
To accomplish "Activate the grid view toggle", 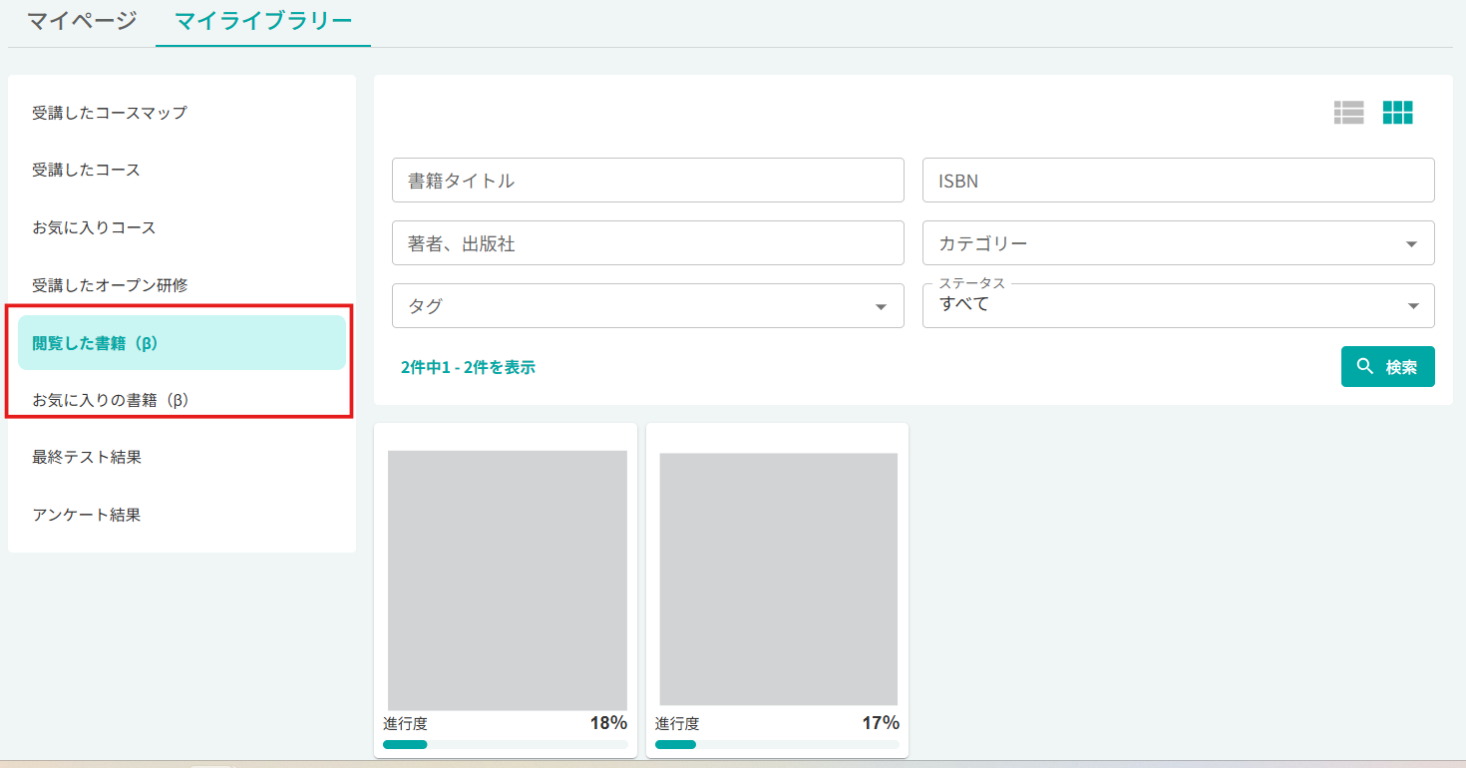I will (1399, 113).
